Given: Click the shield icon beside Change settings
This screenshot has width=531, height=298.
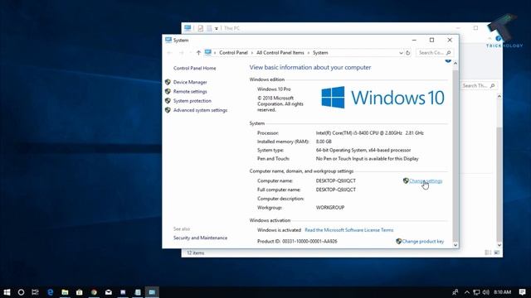Looking at the screenshot, I should coord(406,180).
